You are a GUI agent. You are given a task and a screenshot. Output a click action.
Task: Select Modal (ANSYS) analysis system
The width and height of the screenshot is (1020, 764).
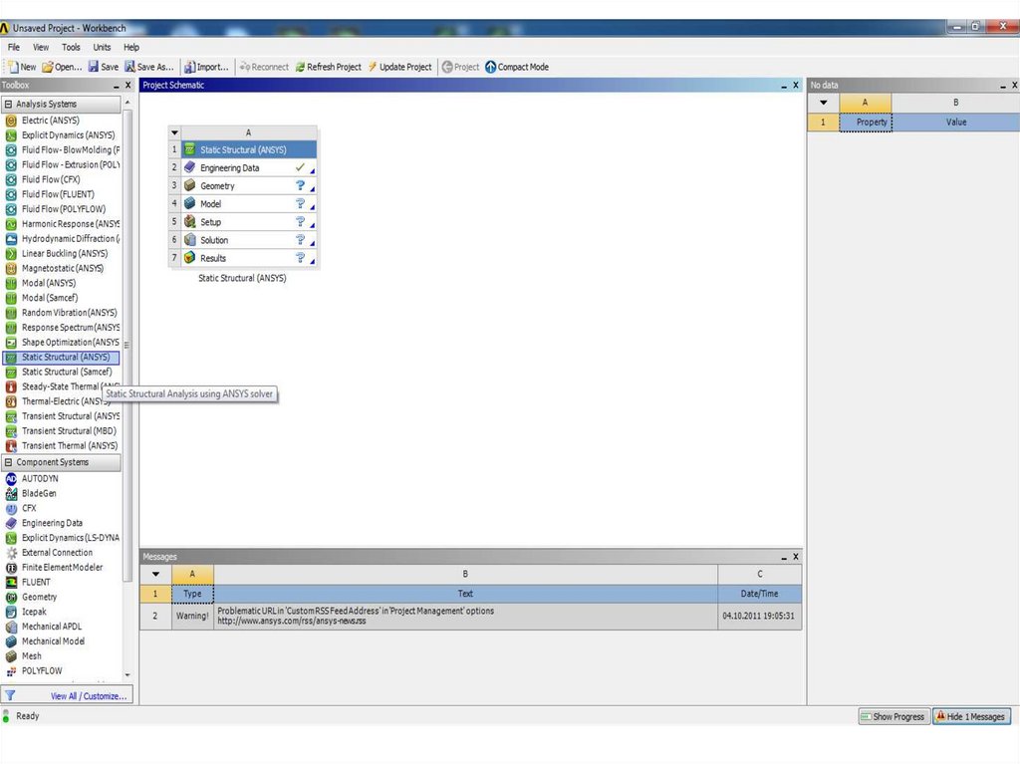pyautogui.click(x=49, y=283)
